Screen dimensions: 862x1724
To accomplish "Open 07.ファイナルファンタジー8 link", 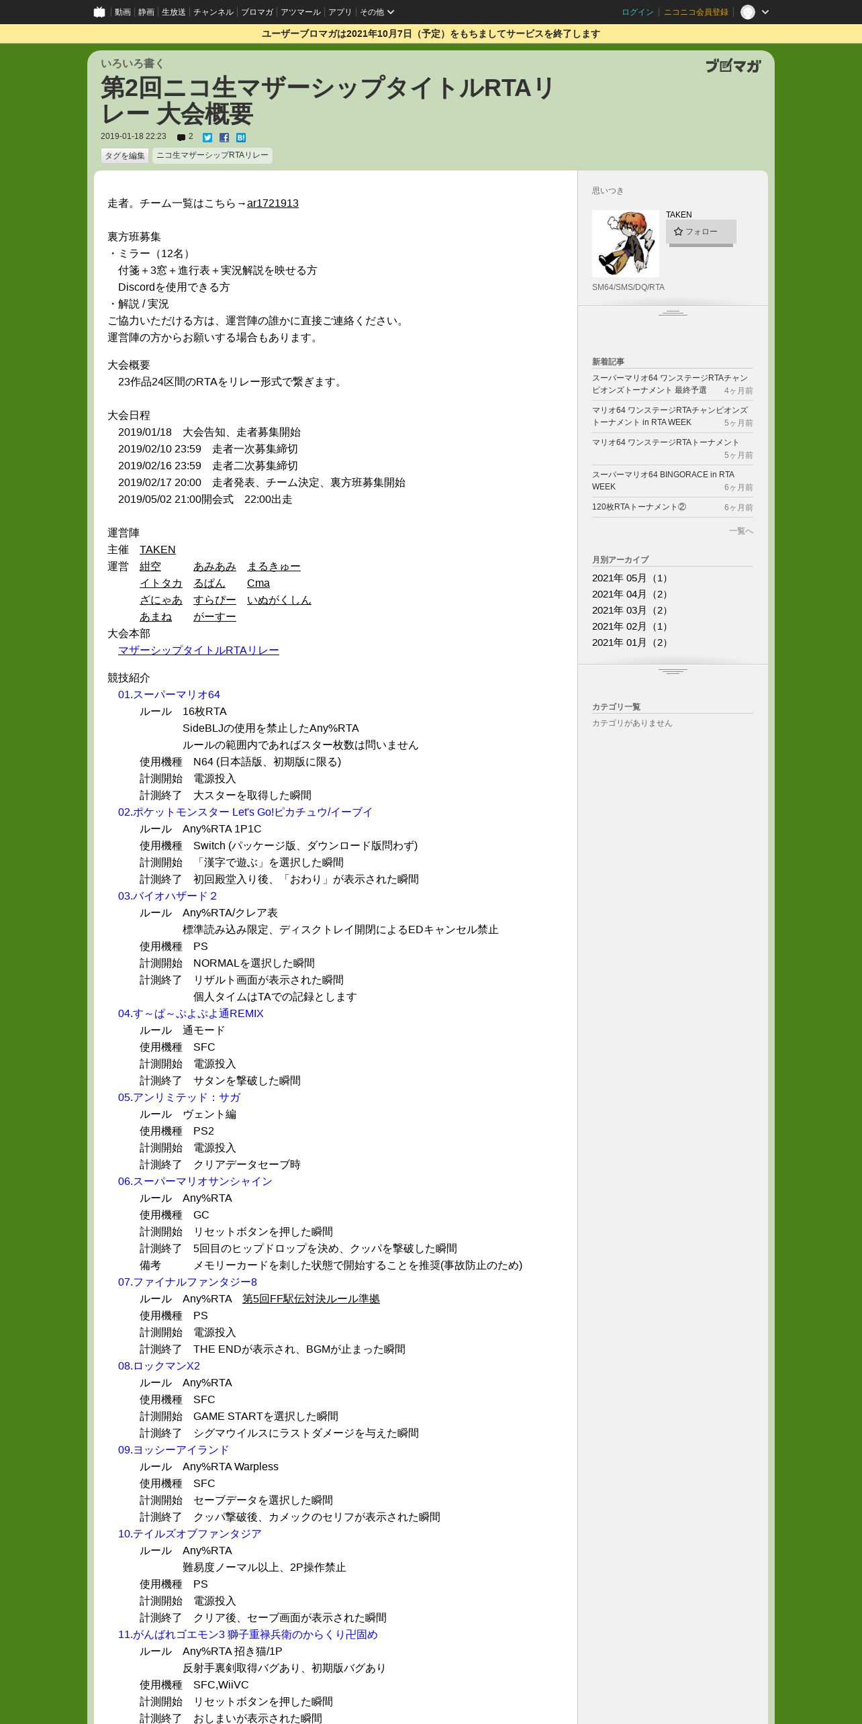I will (187, 1282).
